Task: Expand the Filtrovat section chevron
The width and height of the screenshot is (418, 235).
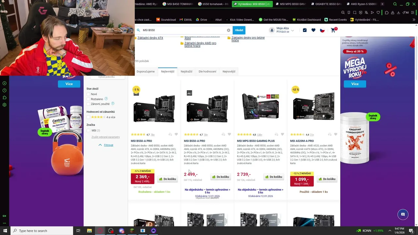Action: point(100,145)
